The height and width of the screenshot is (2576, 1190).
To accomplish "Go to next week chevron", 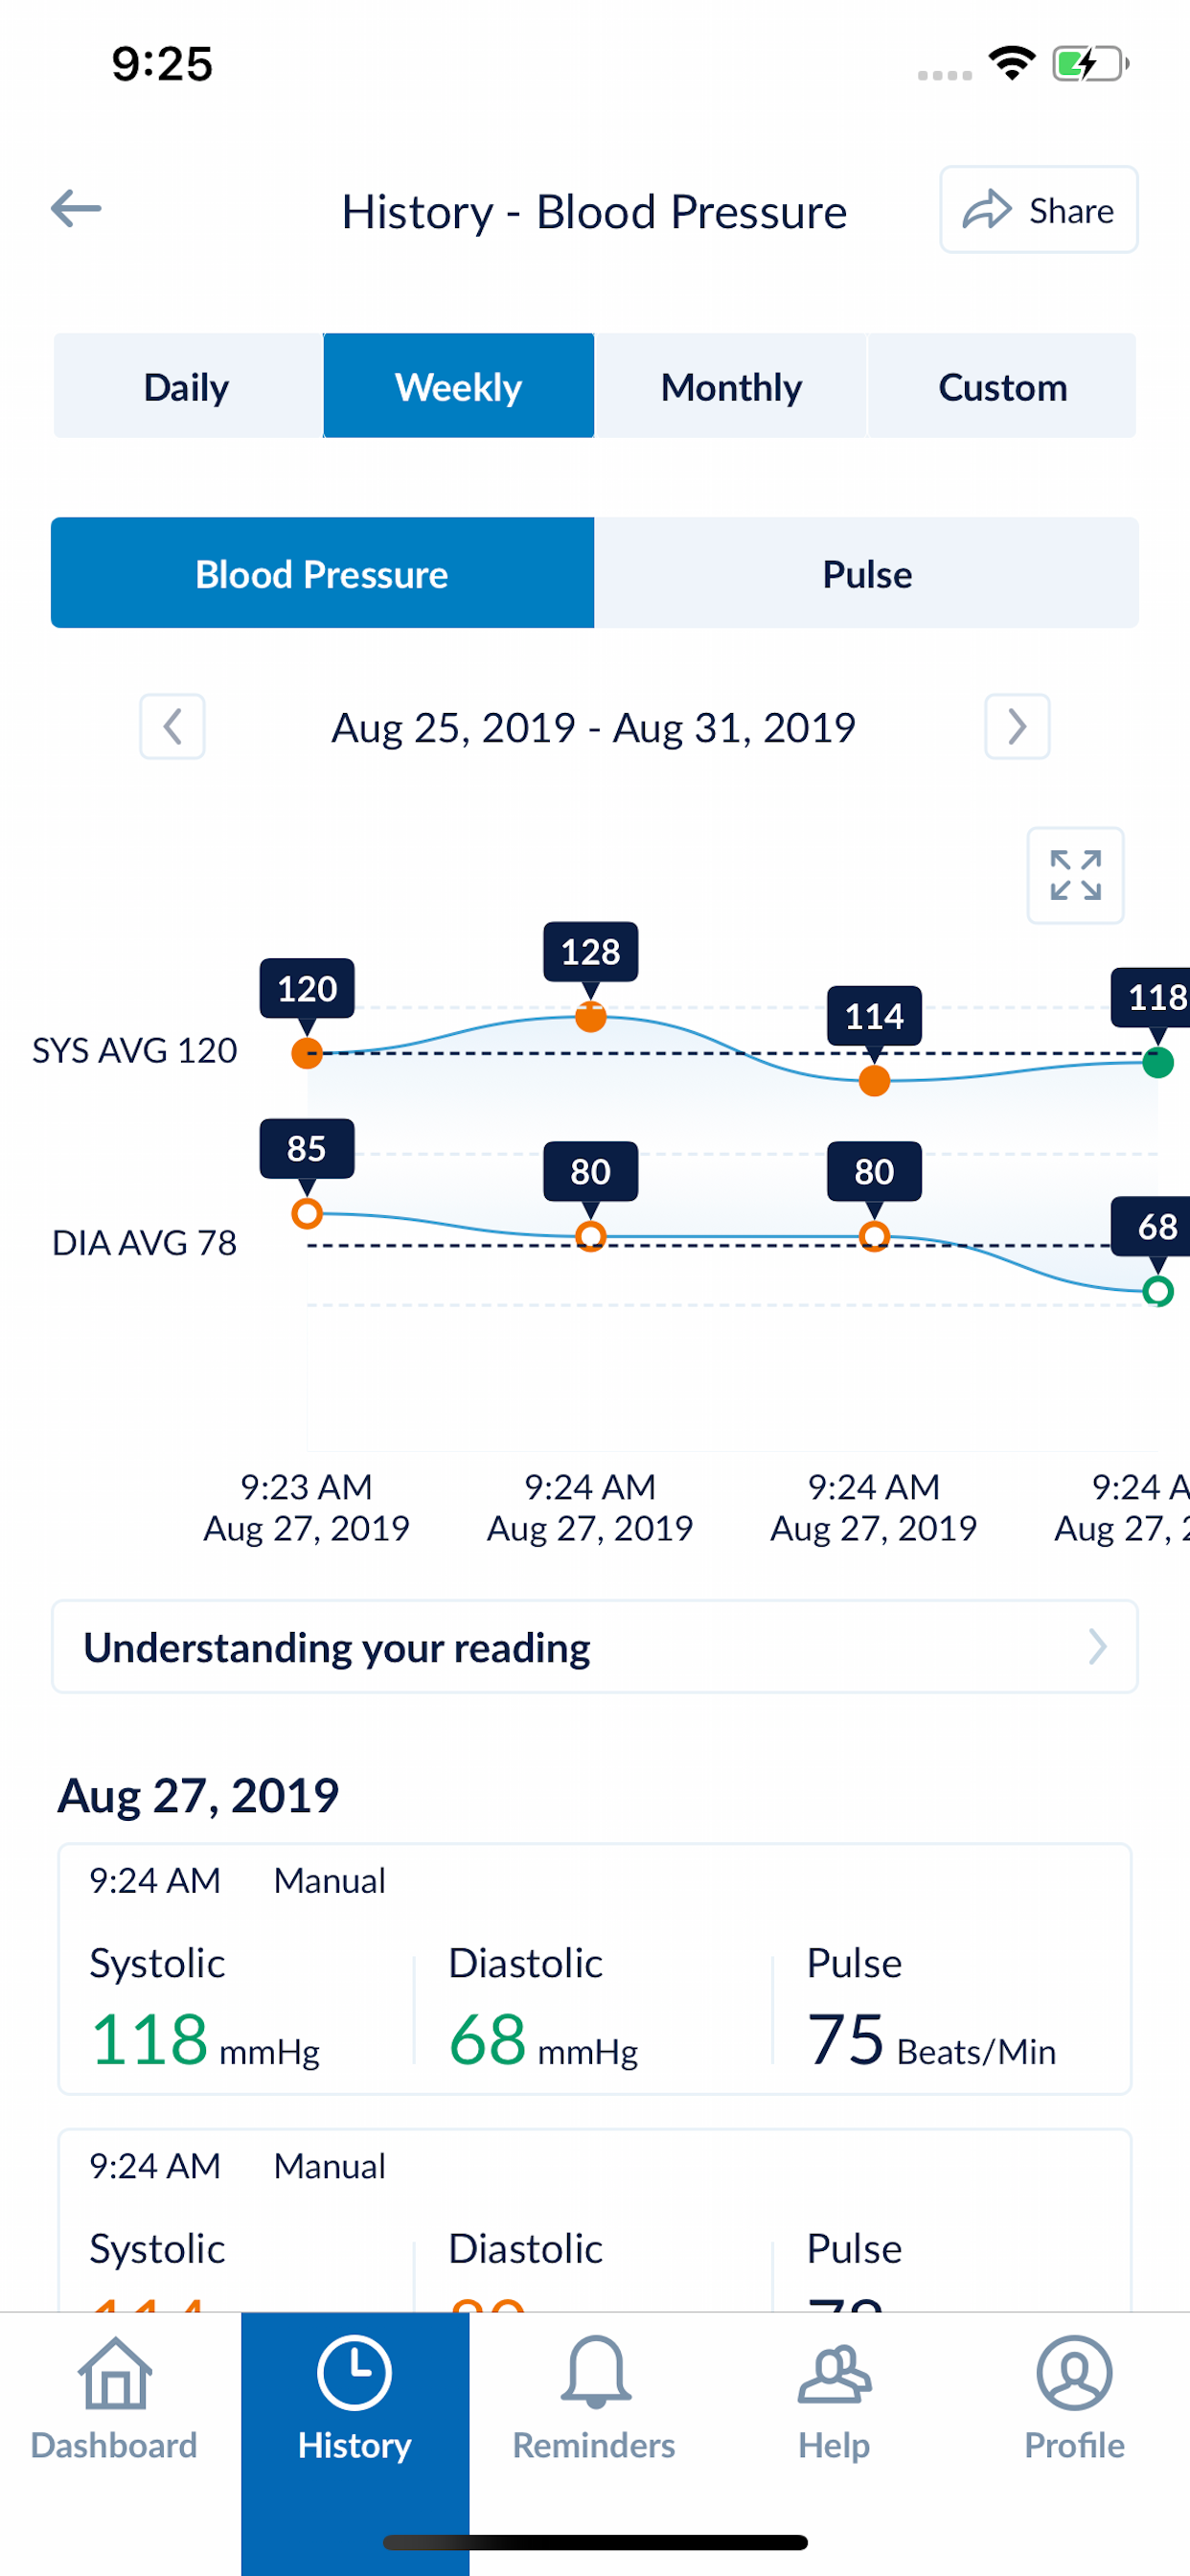I will pyautogui.click(x=1017, y=726).
